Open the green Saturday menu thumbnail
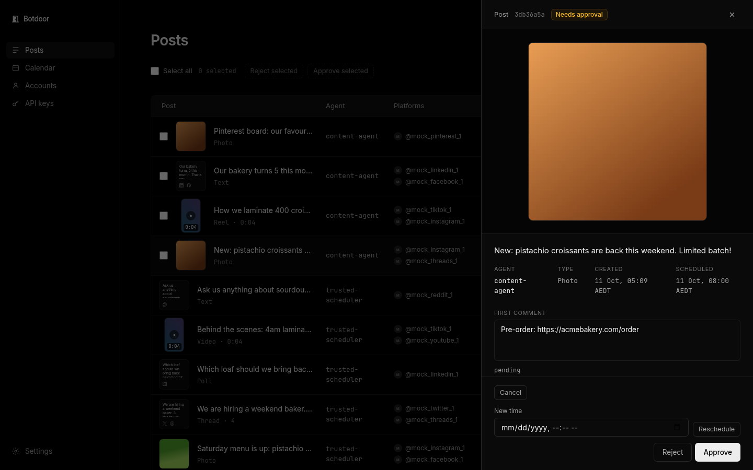The height and width of the screenshot is (470, 753). (x=174, y=454)
